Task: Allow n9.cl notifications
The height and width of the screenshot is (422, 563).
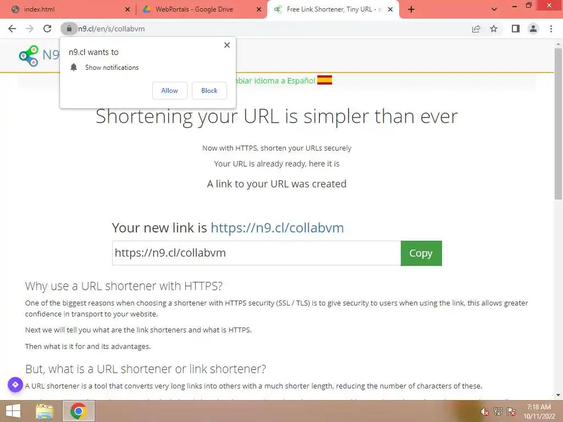Action: click(x=169, y=91)
